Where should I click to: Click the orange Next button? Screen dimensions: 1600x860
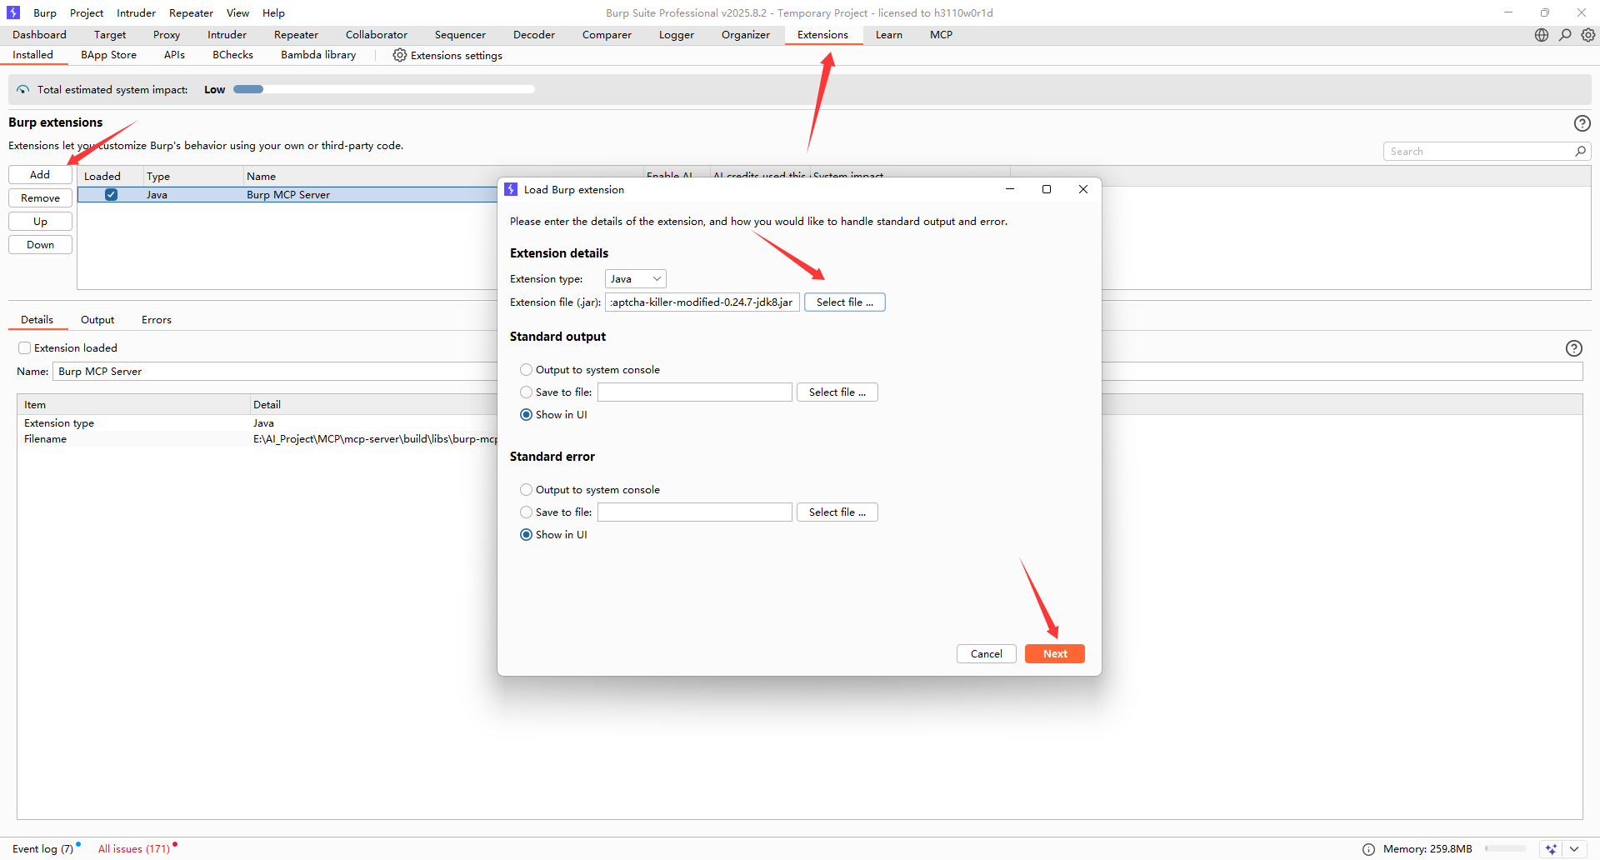[x=1054, y=654]
